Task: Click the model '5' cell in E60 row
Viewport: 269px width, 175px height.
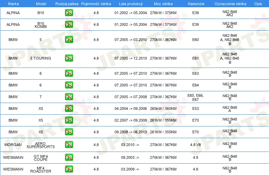Action: pyautogui.click(x=41, y=40)
